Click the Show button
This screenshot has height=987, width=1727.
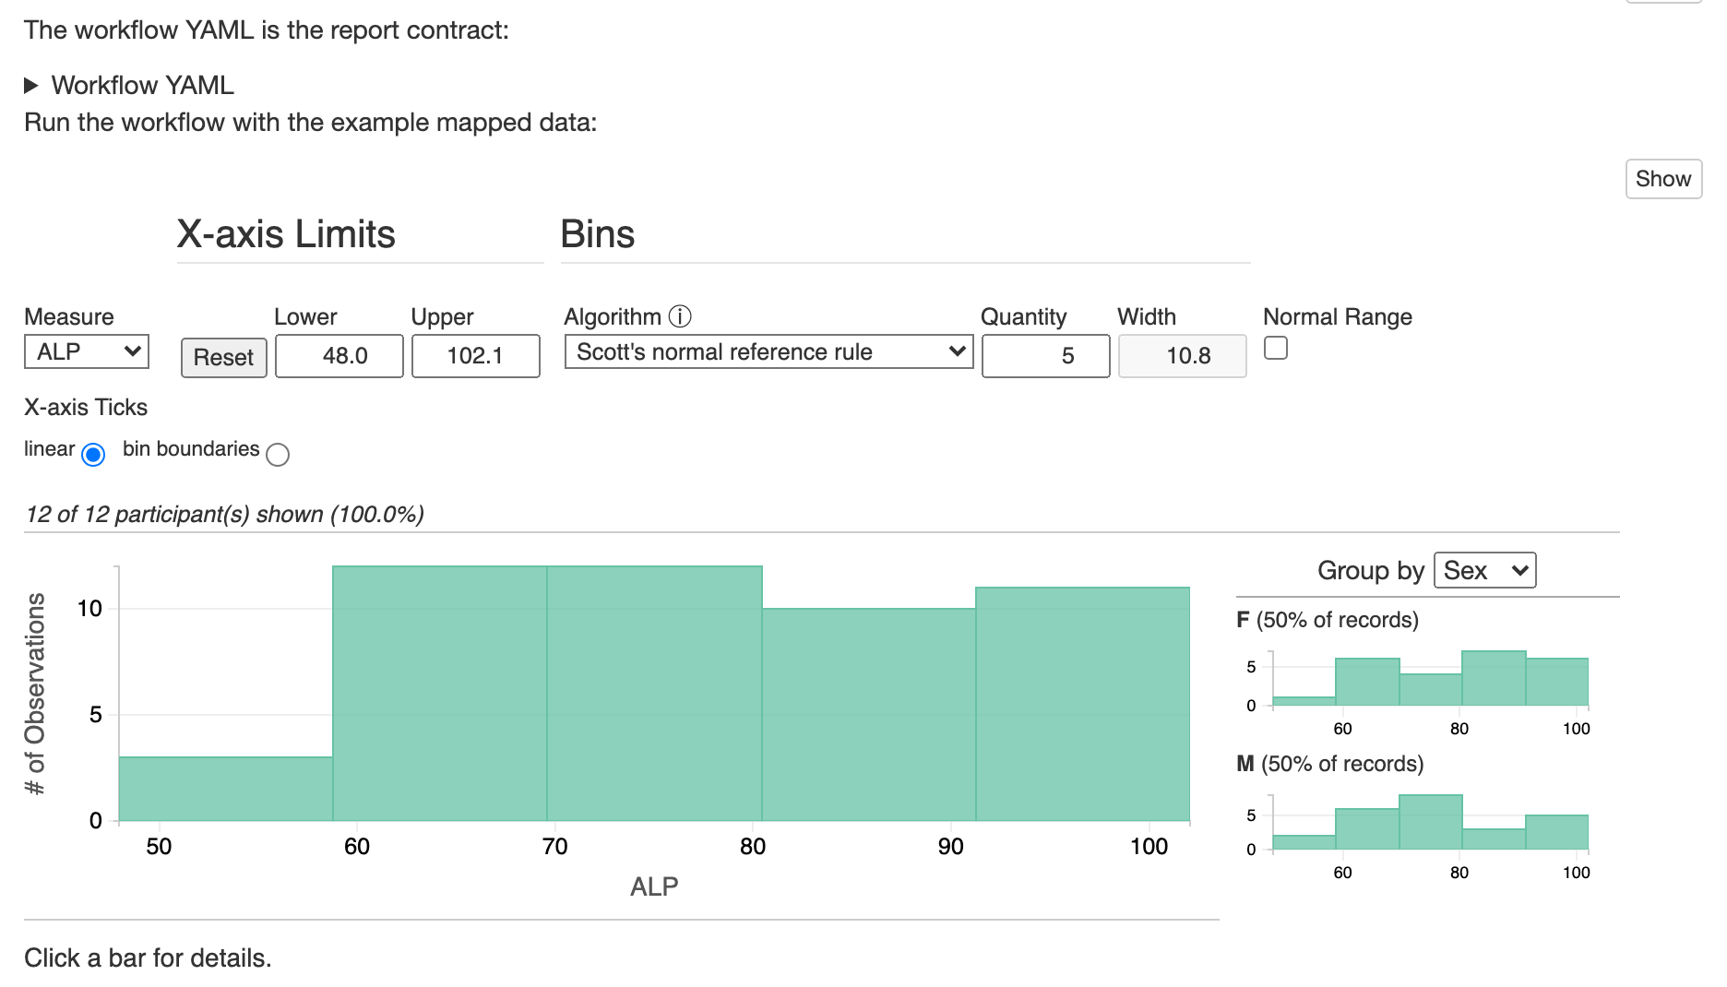1663,179
